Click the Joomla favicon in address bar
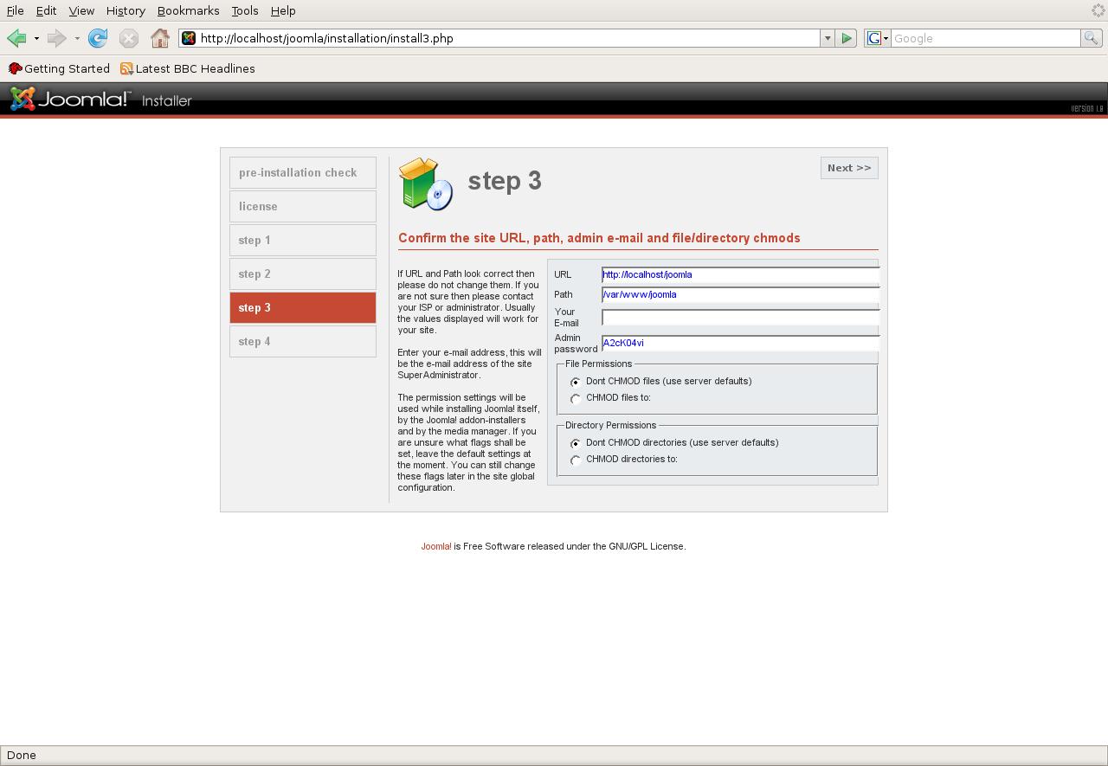 coord(189,38)
